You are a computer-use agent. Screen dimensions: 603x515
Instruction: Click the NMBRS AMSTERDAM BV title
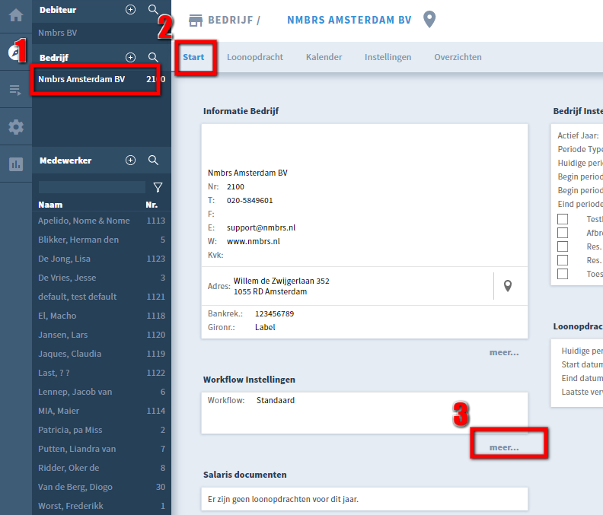point(349,20)
